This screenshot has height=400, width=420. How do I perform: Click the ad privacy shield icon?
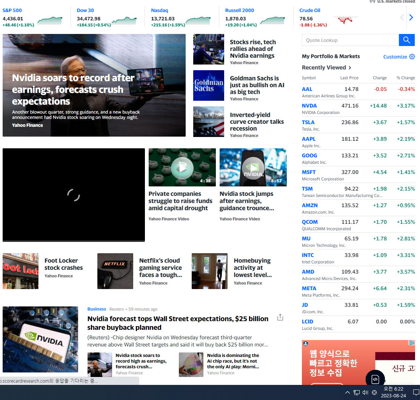[306, 344]
